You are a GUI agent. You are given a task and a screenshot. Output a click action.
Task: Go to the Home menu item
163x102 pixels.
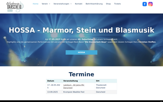(36, 4)
